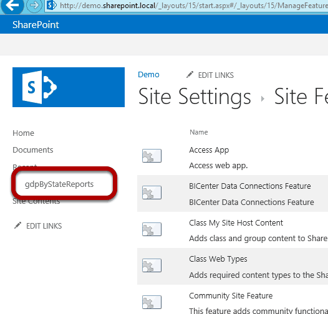Click the browser forward arrow button
328x314 pixels.
pyautogui.click(x=34, y=6)
